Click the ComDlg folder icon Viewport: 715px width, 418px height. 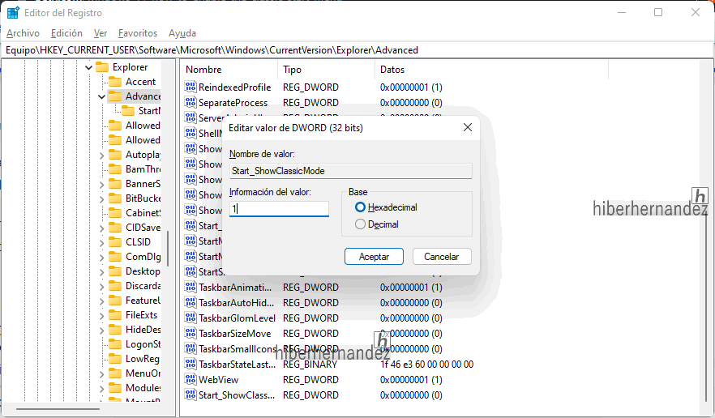tap(115, 257)
